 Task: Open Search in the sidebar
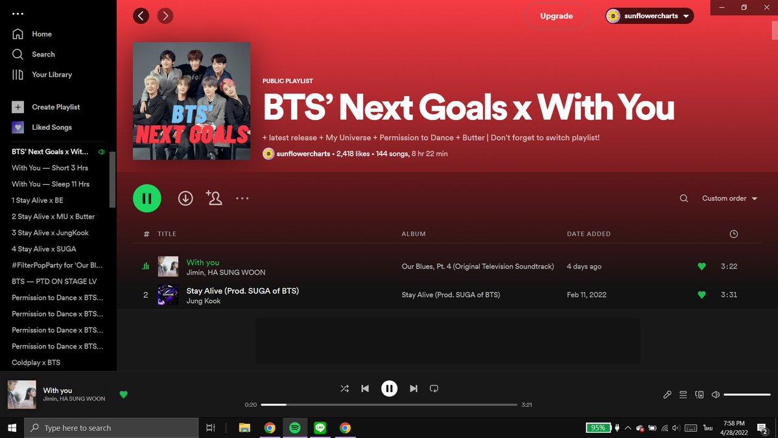pos(34,55)
